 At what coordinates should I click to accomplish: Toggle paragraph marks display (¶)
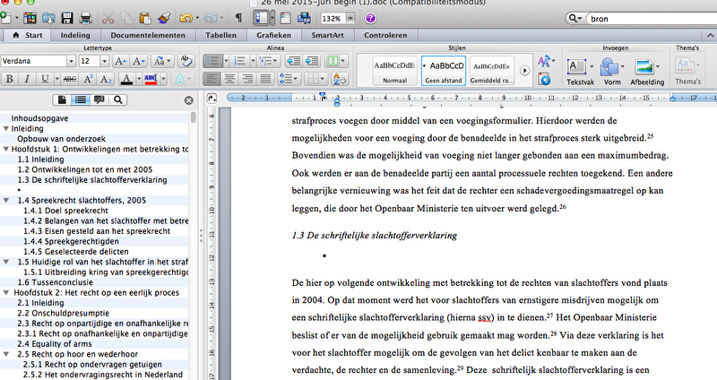point(238,18)
